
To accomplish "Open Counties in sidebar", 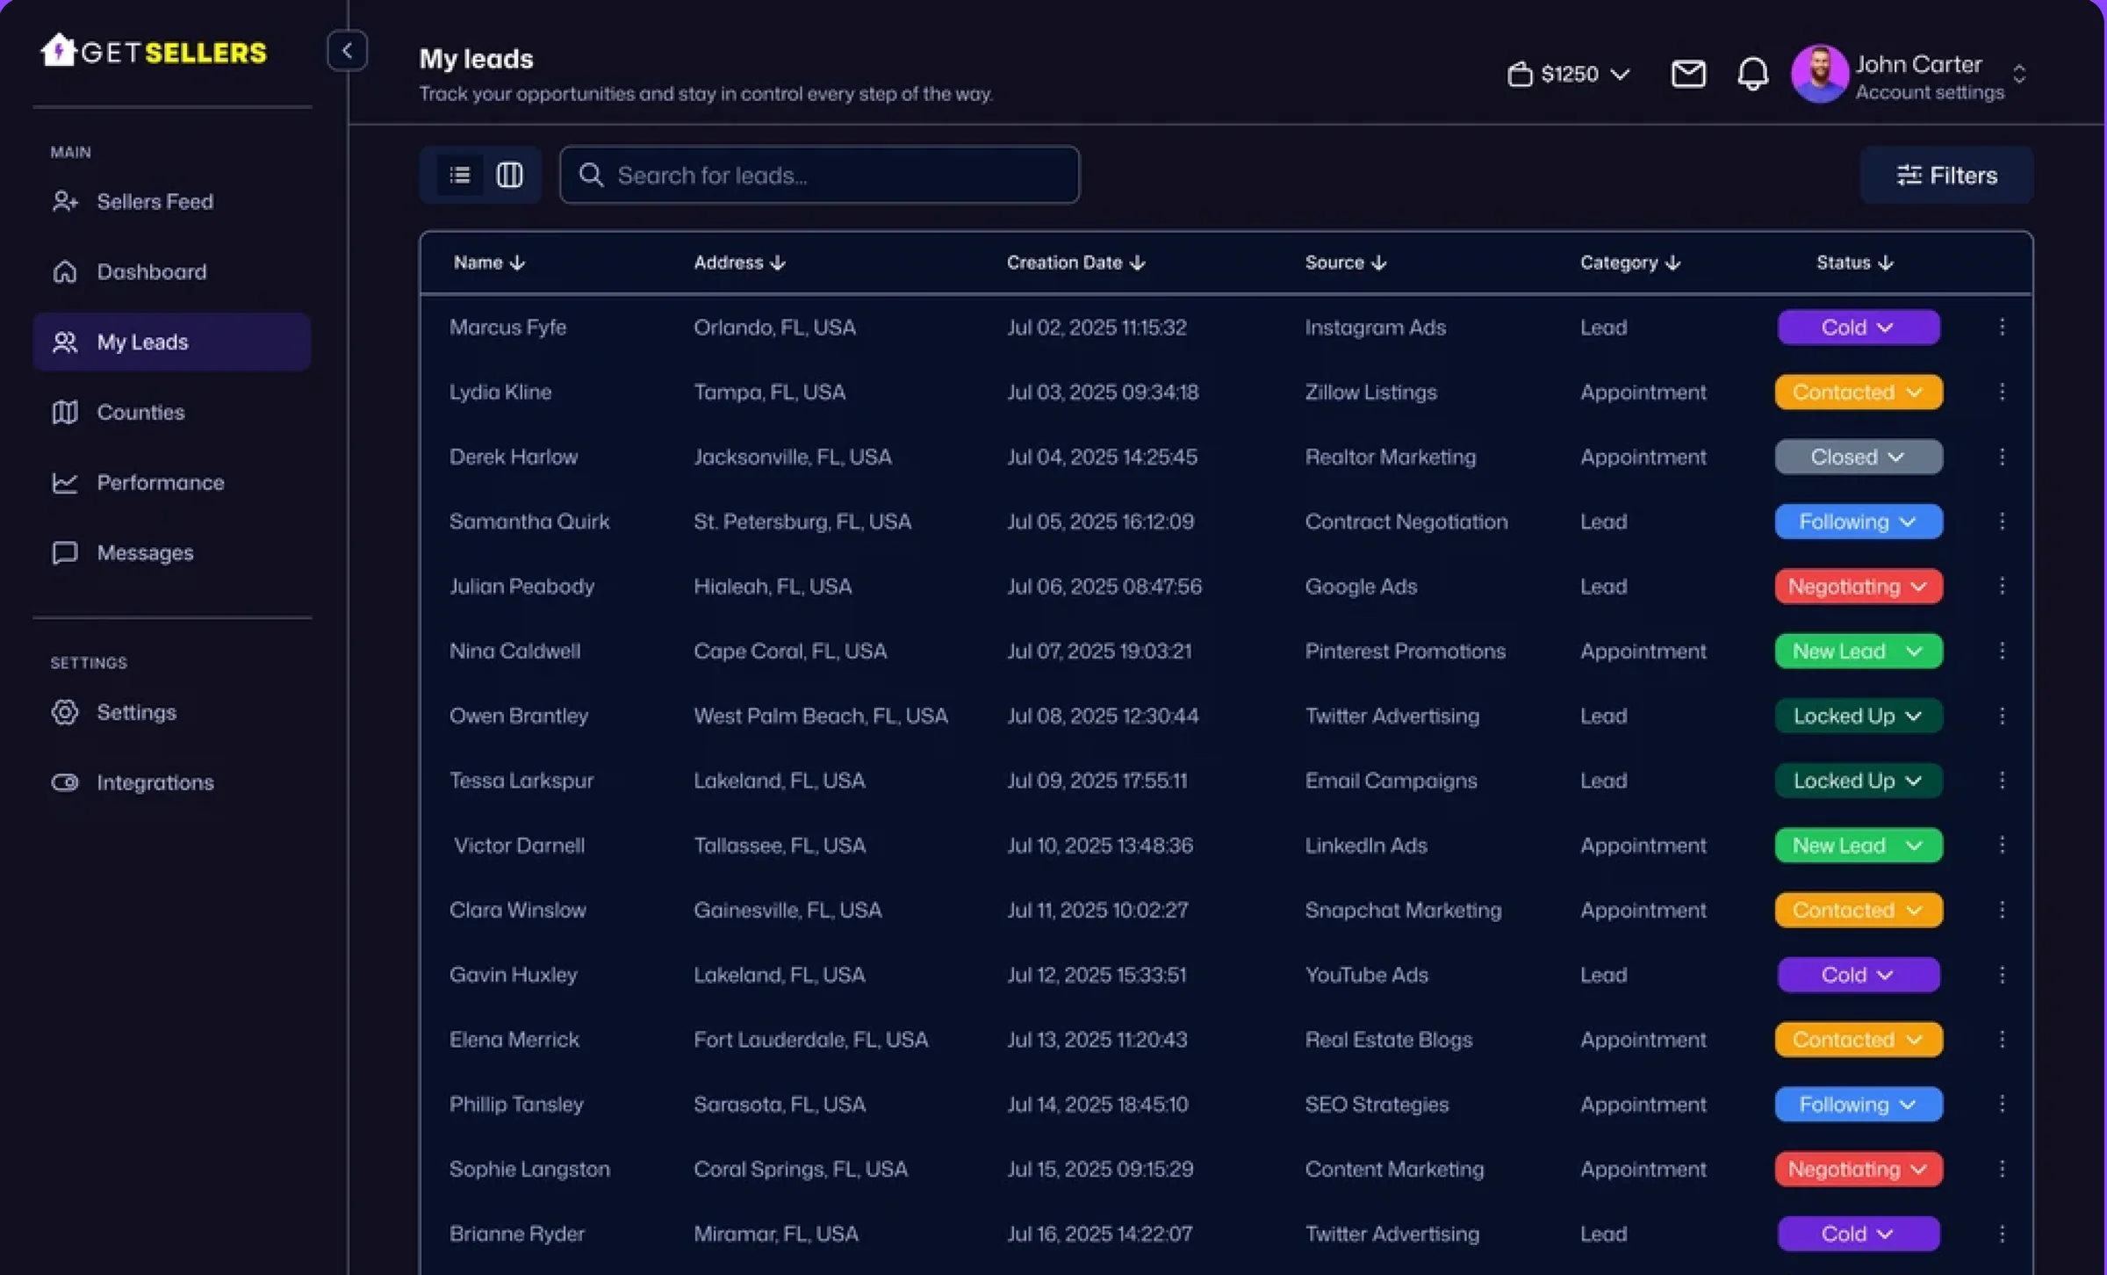I will [171, 412].
